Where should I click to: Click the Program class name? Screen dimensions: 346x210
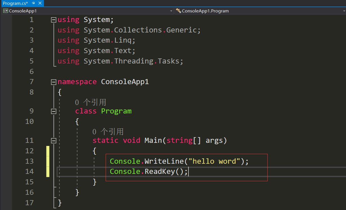116,111
